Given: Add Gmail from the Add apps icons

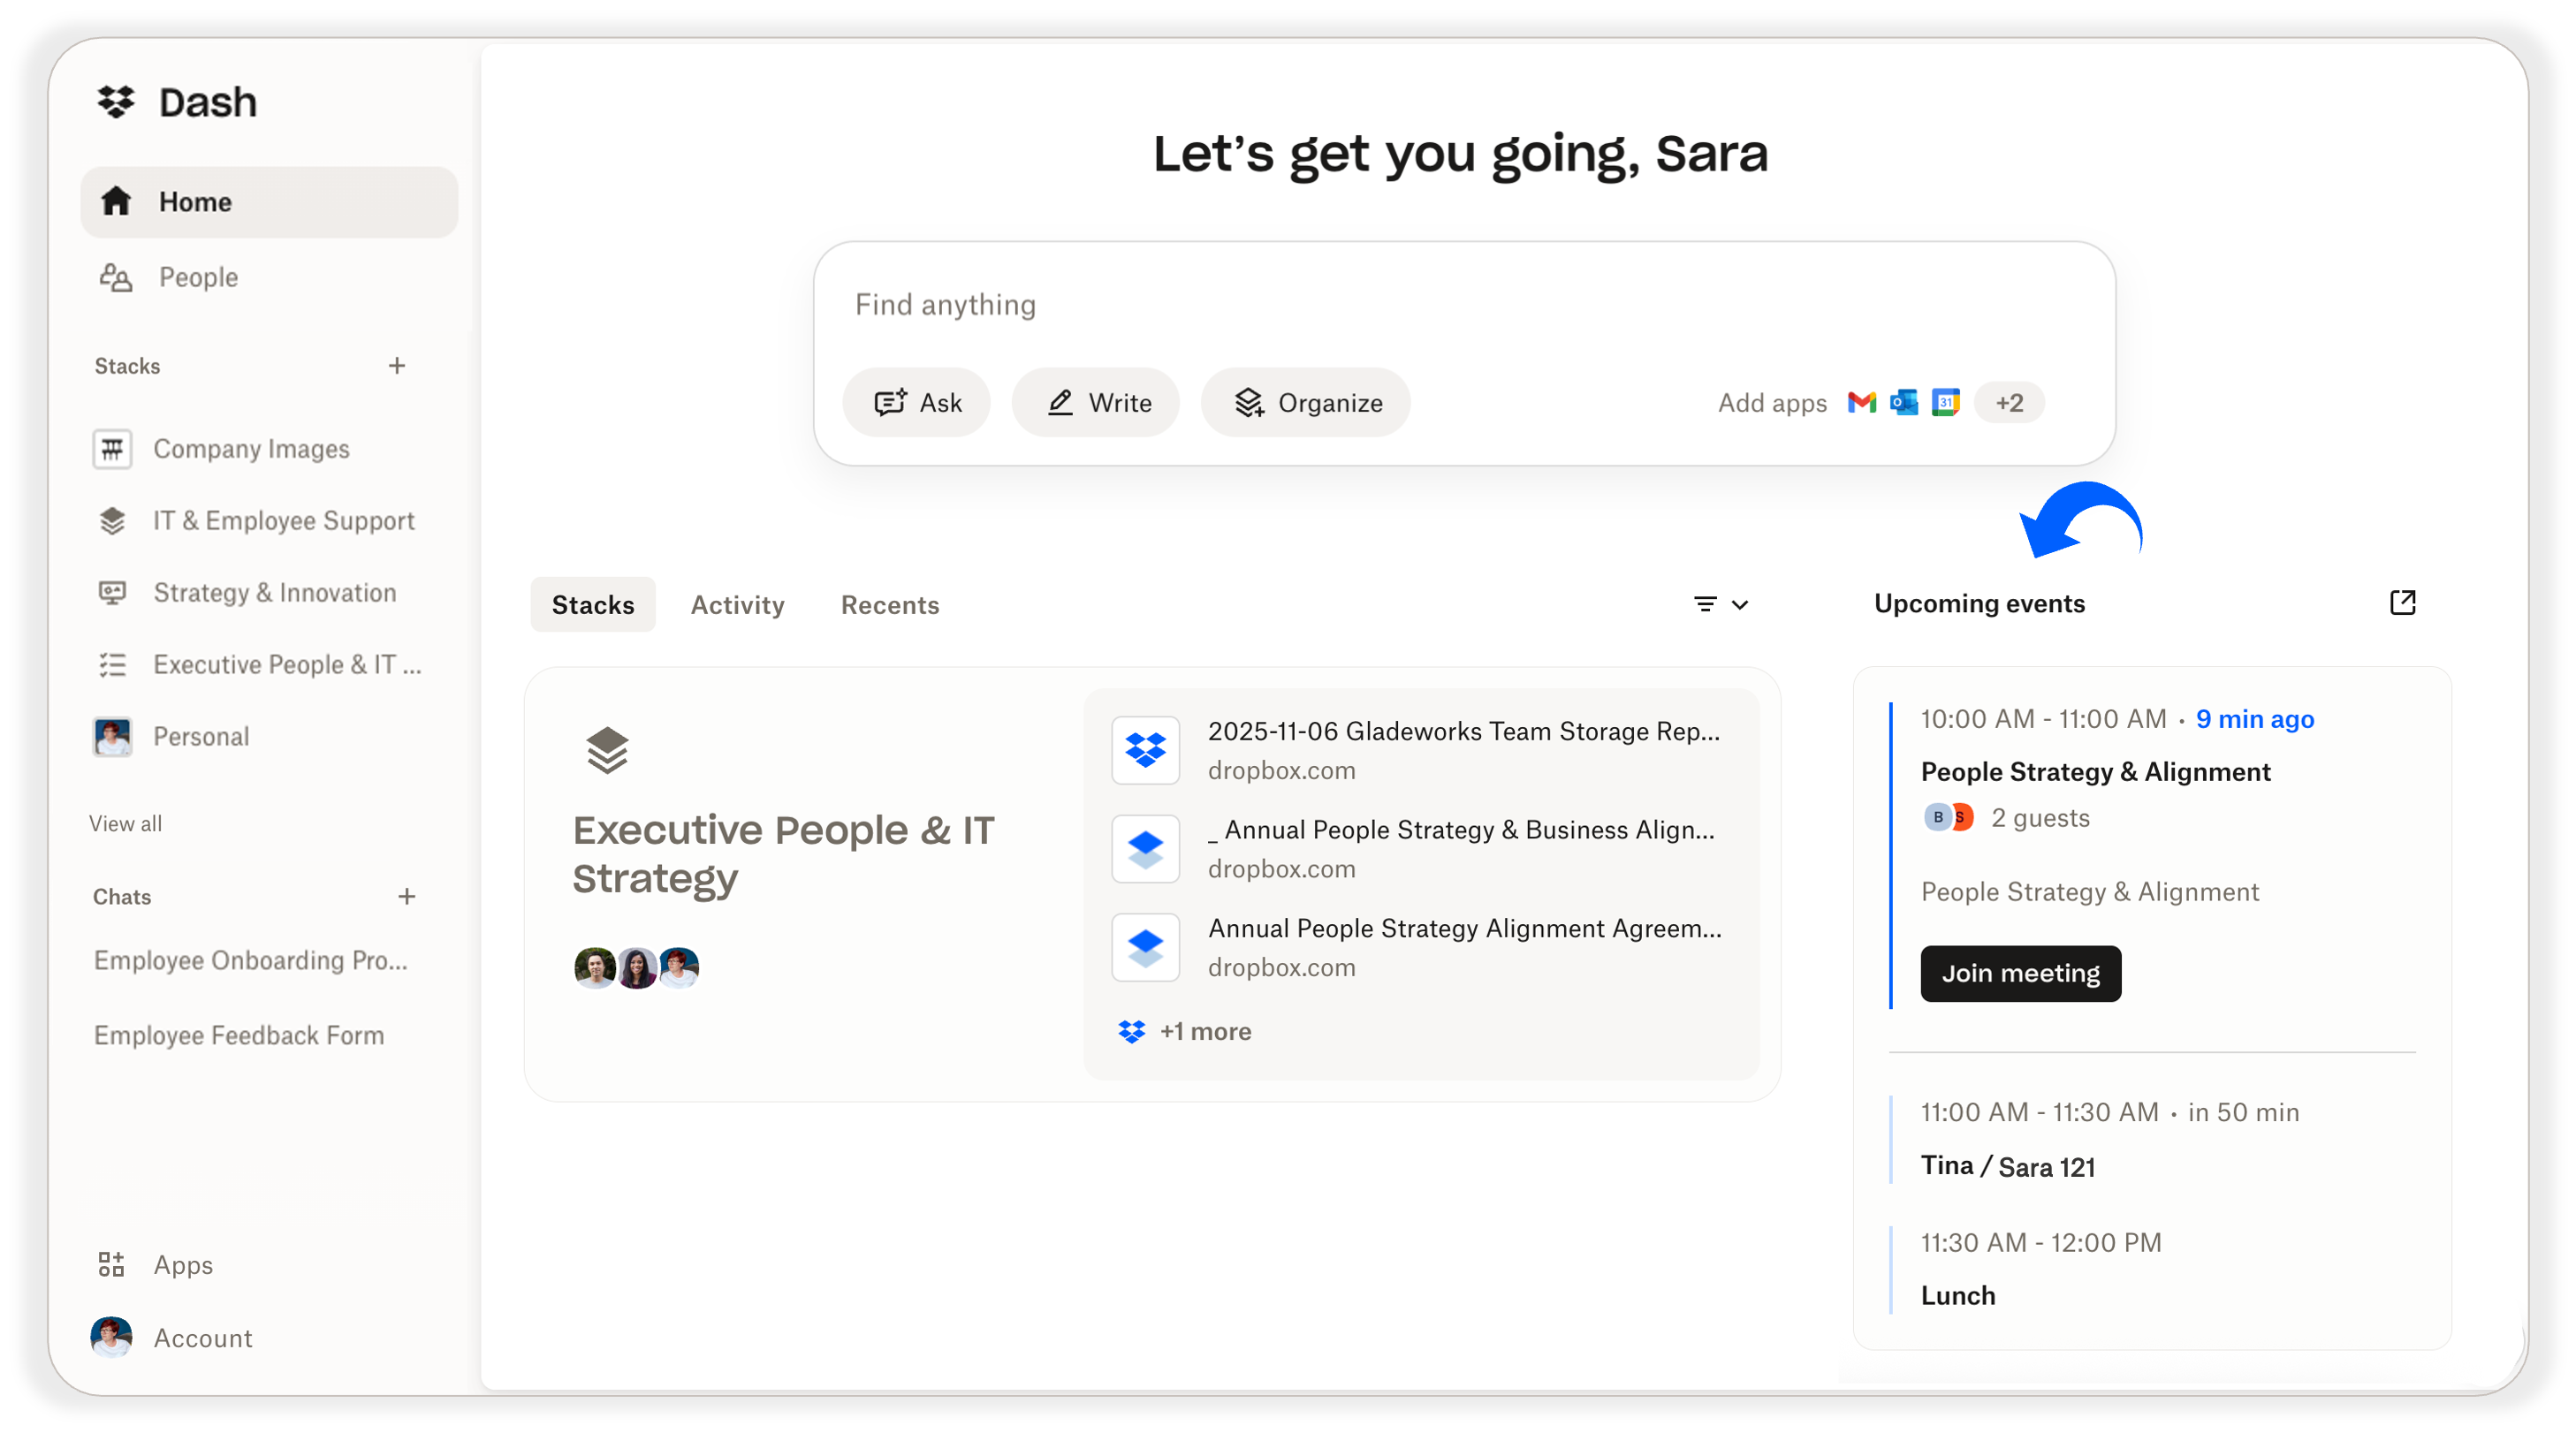Looking at the screenshot, I should (x=1862, y=402).
